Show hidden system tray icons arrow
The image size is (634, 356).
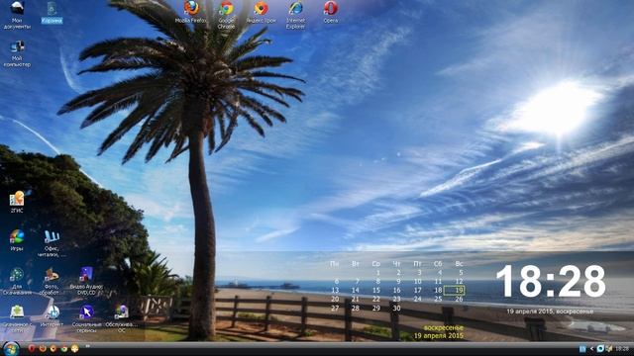pos(591,349)
